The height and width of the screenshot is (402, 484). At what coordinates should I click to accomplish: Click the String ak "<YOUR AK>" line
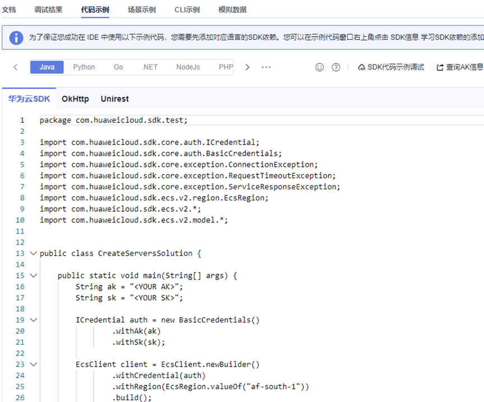pos(129,287)
